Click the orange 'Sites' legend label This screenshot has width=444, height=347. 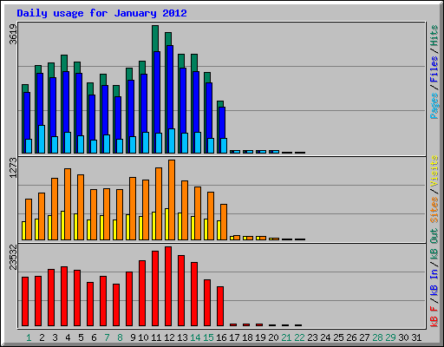click(434, 210)
